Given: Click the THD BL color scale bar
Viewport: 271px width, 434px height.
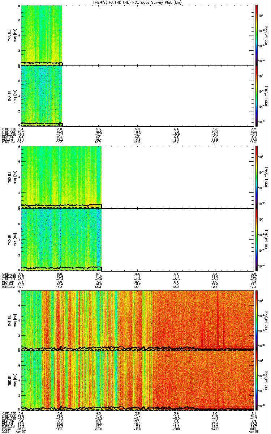Looking at the screenshot, I should [257, 177].
